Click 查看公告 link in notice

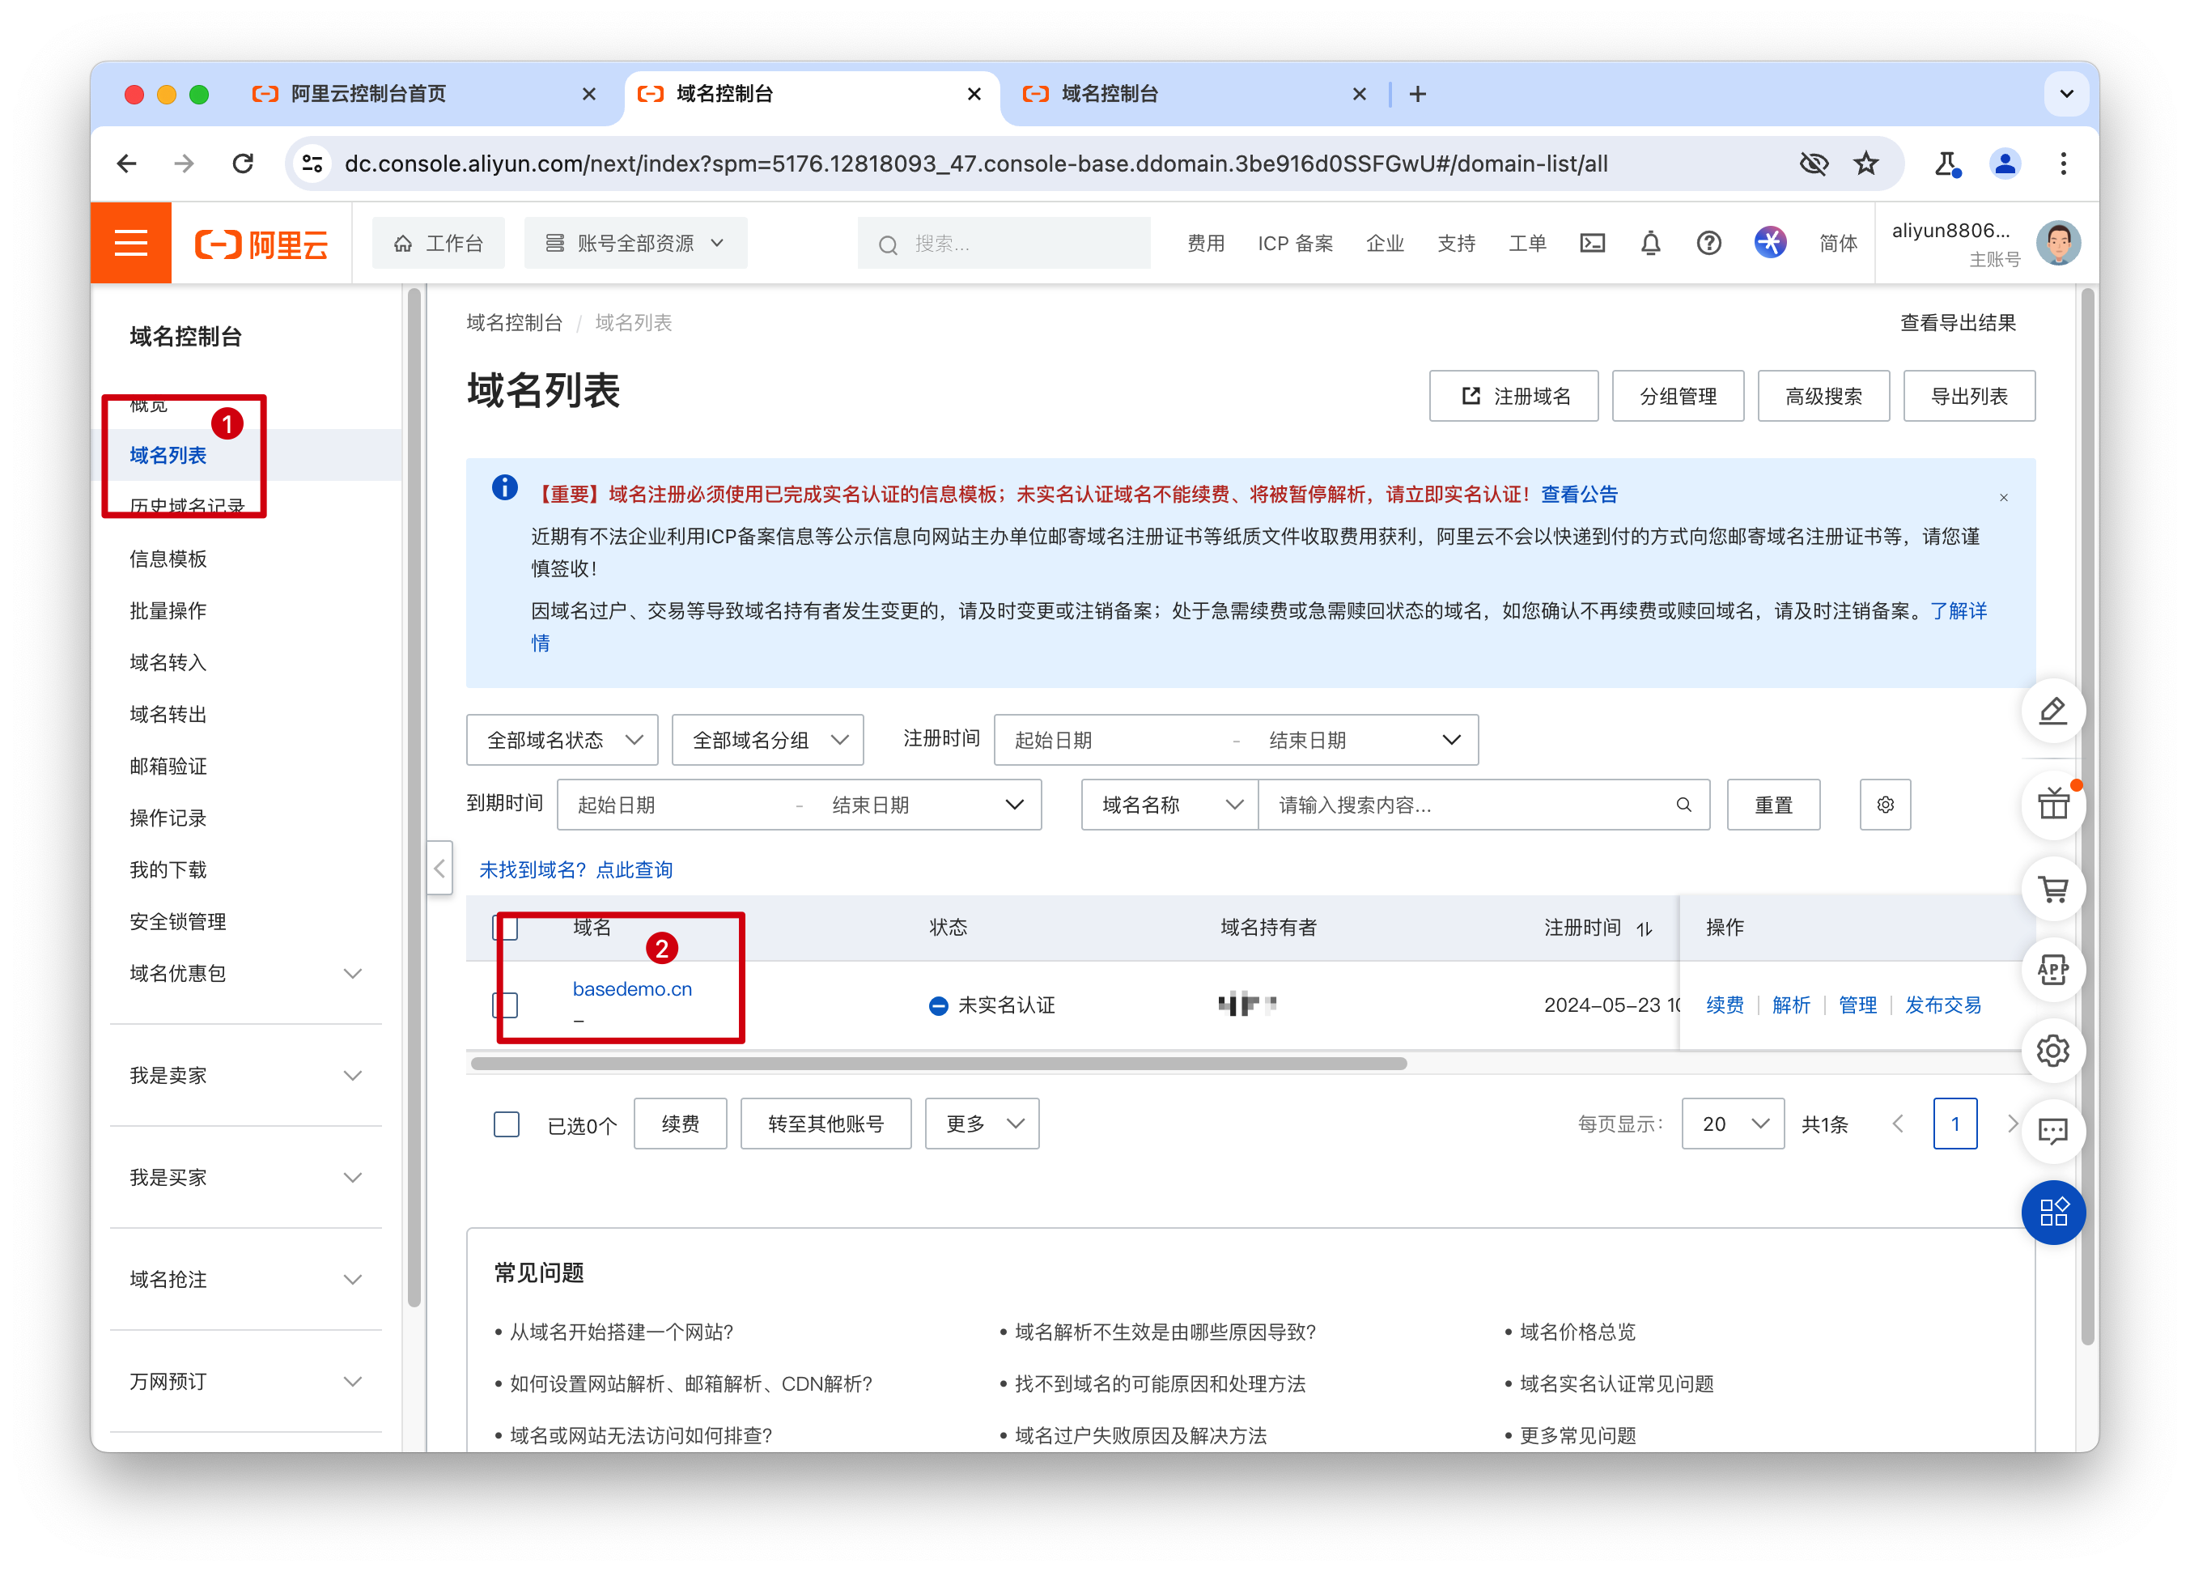(x=1579, y=495)
